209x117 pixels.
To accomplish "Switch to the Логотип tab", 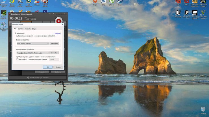I will point(21,29).
